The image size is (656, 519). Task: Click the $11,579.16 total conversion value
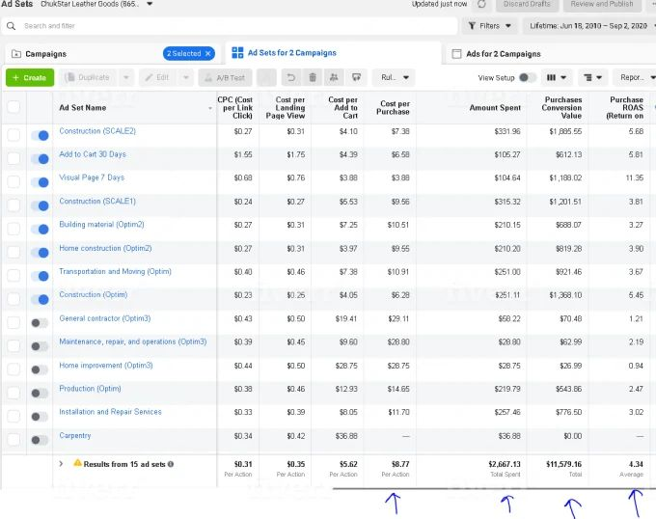pyautogui.click(x=563, y=464)
